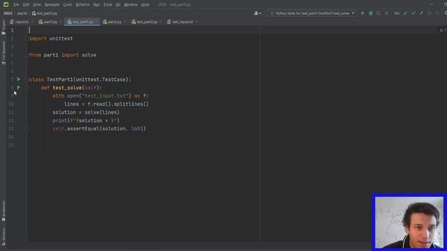447x251 pixels.
Task: Run test_solve from gutter arrow
Action: (x=19, y=88)
